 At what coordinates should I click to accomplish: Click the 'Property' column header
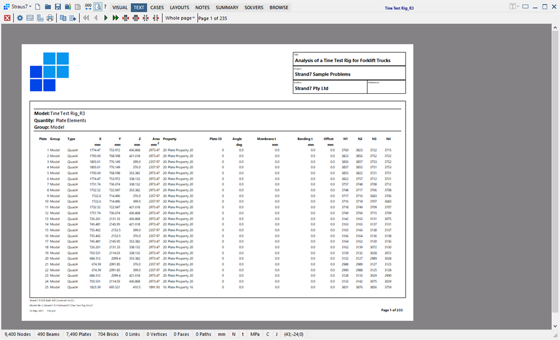click(x=169, y=139)
